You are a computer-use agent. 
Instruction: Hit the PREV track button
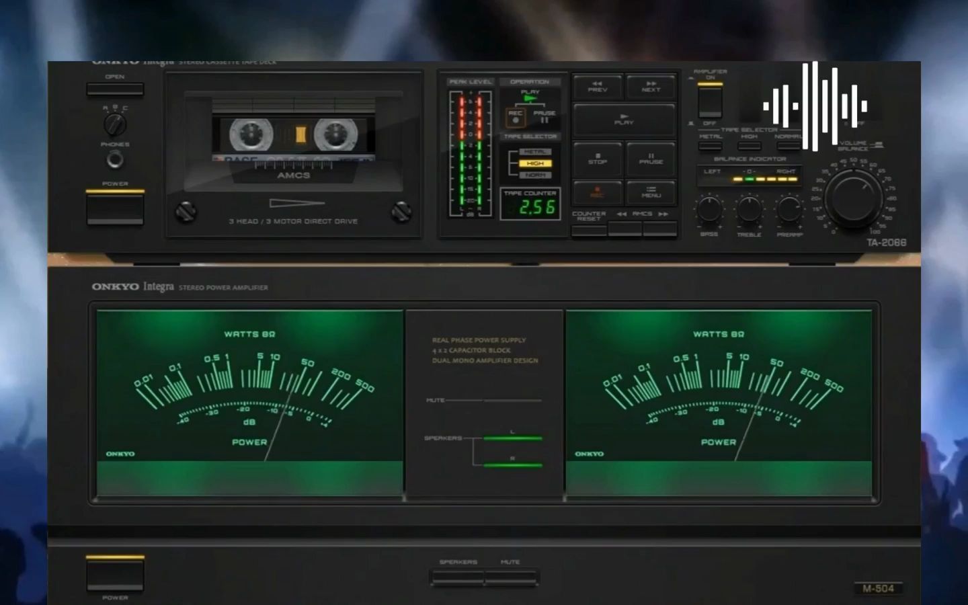(x=598, y=87)
